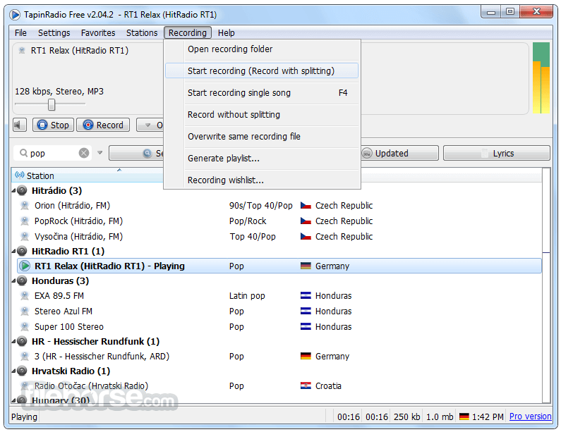Click the German flag in the status bar
This screenshot has height=432, width=561.
click(x=464, y=416)
